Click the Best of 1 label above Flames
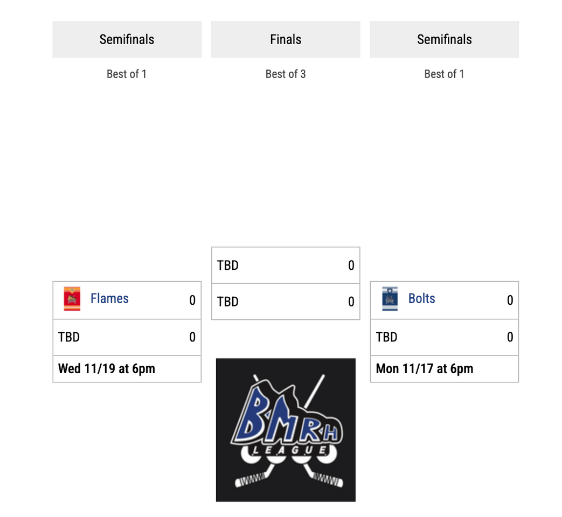The width and height of the screenshot is (562, 517). click(x=127, y=74)
